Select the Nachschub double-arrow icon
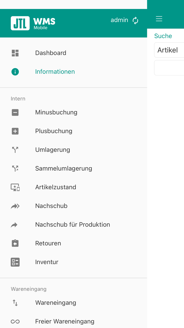Viewport: 184px width, 328px height. pos(15,206)
